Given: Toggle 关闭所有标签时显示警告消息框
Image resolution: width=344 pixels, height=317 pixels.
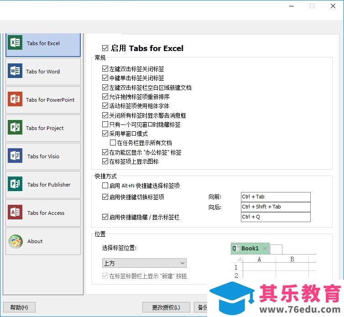Looking at the screenshot, I should (105, 115).
